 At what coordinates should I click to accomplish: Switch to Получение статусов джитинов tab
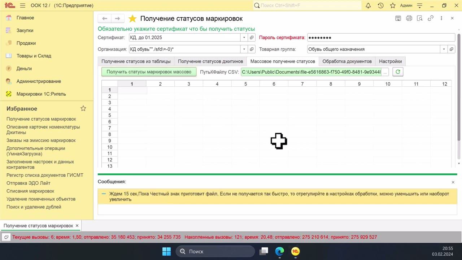[210, 61]
